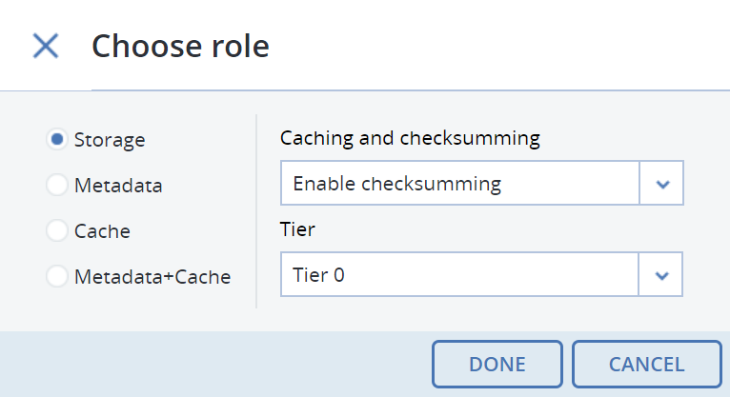Click the Cache label text
Screen dimensions: 730x397
click(x=102, y=231)
